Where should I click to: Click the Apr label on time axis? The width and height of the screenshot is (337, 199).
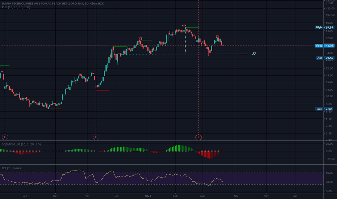(x=236, y=196)
